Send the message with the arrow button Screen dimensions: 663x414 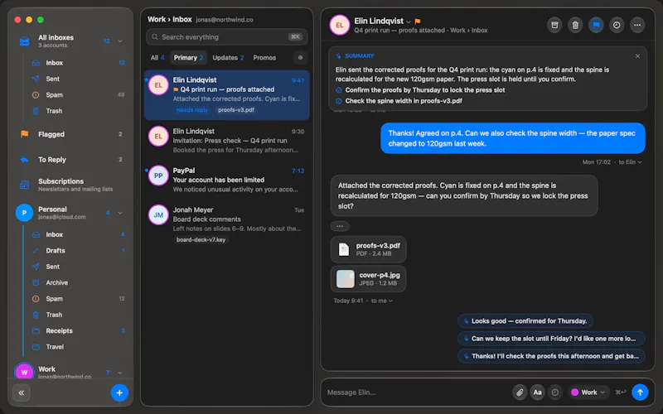click(640, 392)
